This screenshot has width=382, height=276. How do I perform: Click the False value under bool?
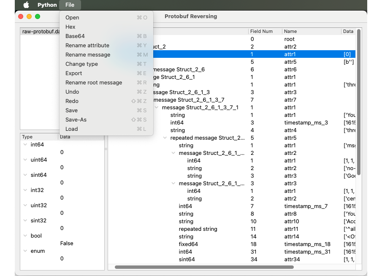67,243
